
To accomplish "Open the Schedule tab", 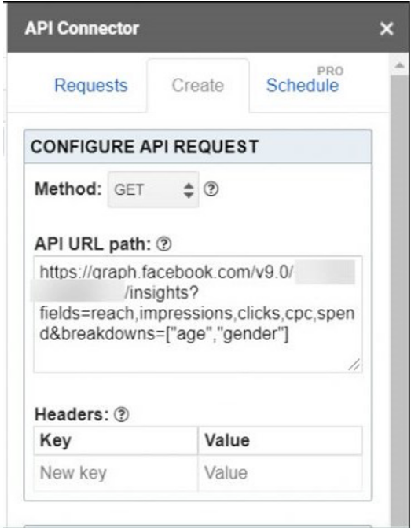I will point(303,85).
